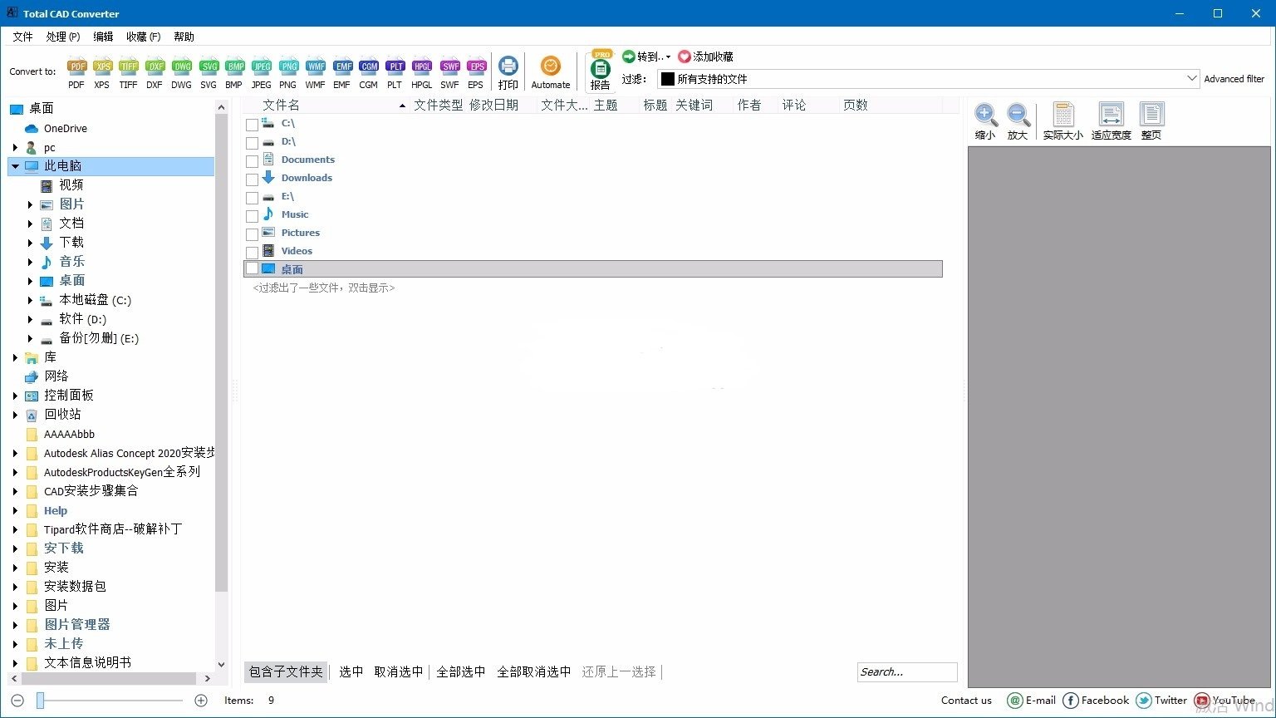
Task: Show preview at 实际大小
Action: point(1063,121)
